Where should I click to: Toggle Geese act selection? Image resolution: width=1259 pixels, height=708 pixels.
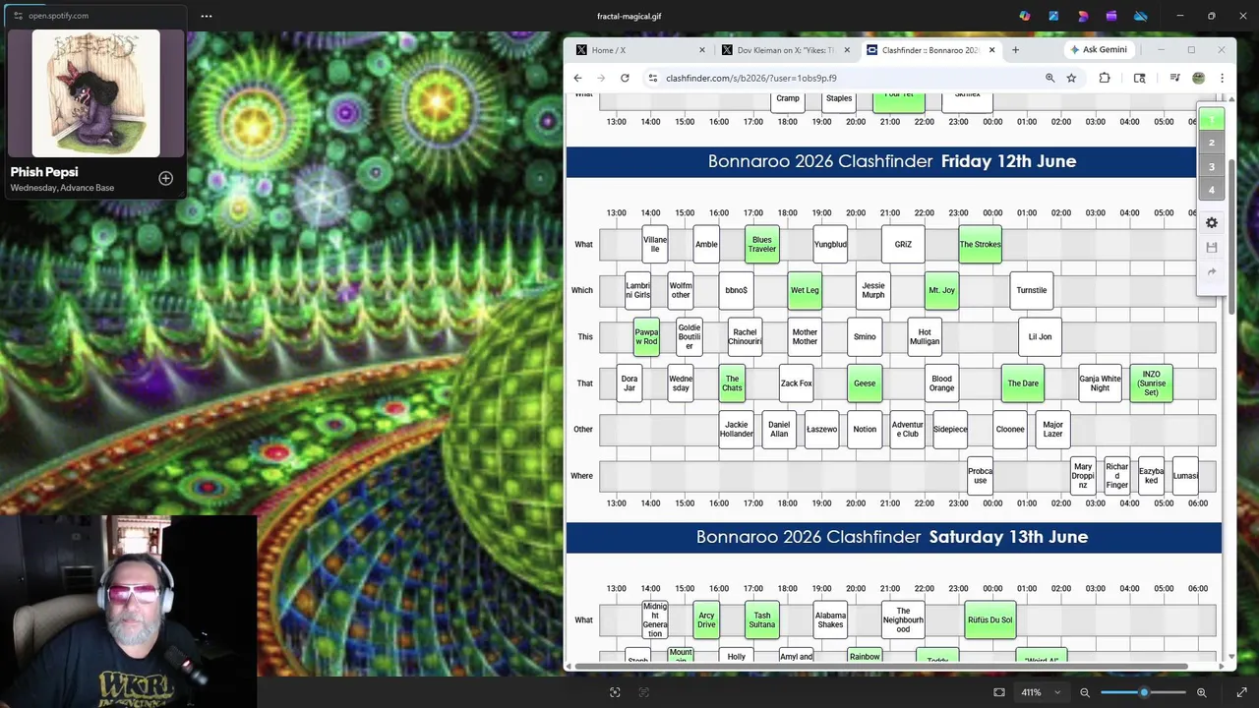pos(865,383)
